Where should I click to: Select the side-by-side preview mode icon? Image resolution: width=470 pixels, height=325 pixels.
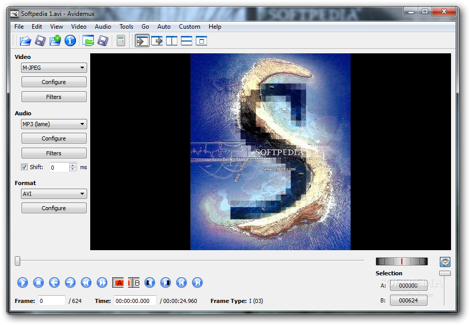pos(172,40)
